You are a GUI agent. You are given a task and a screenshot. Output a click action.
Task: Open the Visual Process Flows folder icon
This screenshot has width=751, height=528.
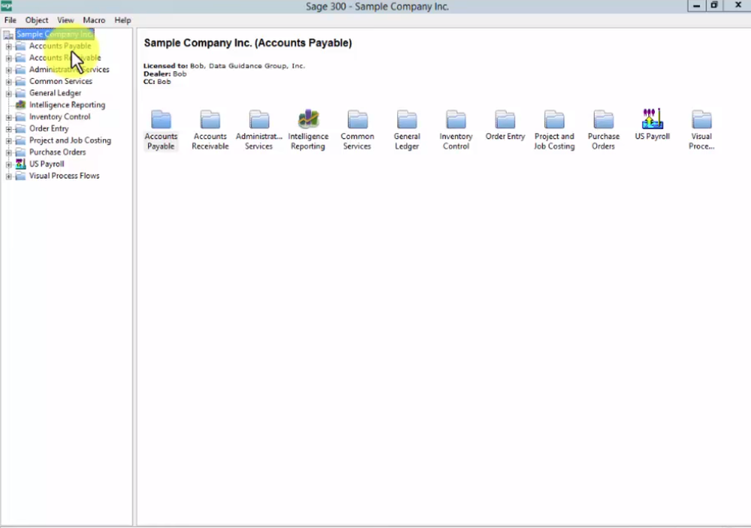(x=701, y=119)
